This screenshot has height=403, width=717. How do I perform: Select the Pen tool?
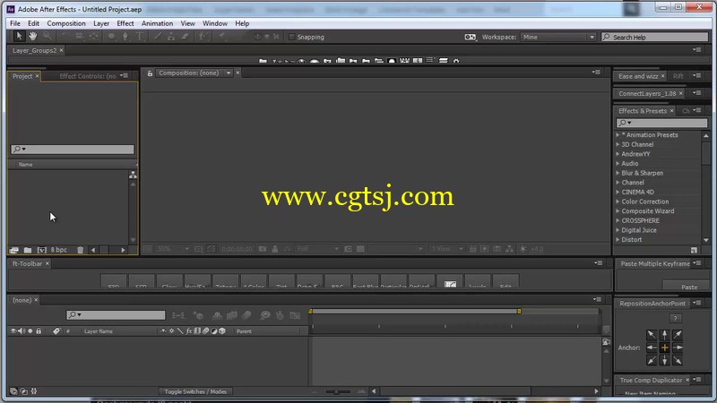[125, 36]
